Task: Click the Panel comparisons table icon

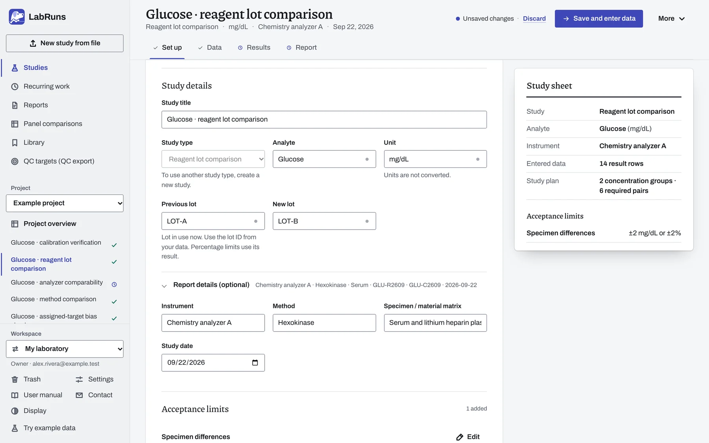Action: pyautogui.click(x=15, y=124)
